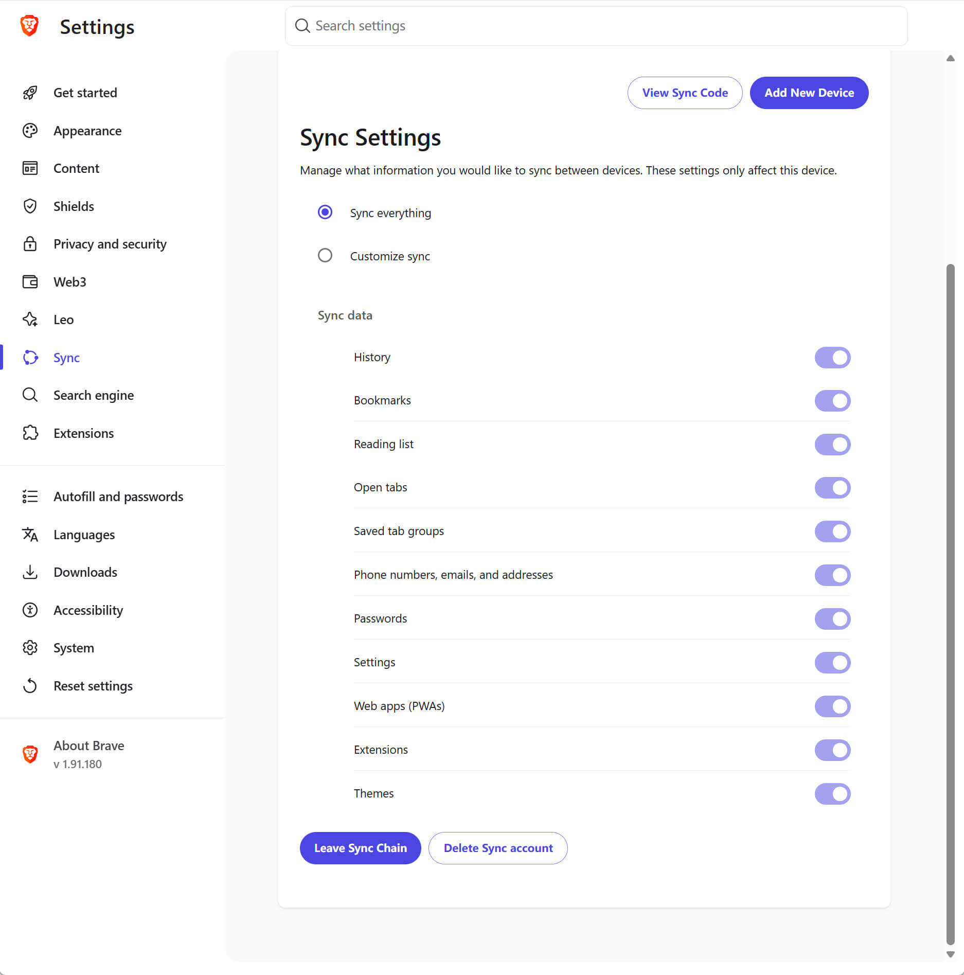Click the Leo sparkle star icon
The height and width of the screenshot is (975, 964).
pyautogui.click(x=30, y=320)
